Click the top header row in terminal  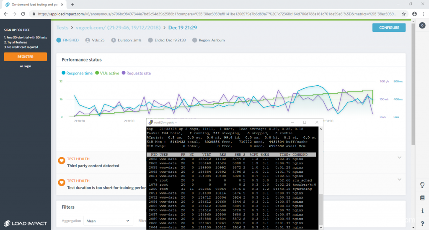point(231,155)
